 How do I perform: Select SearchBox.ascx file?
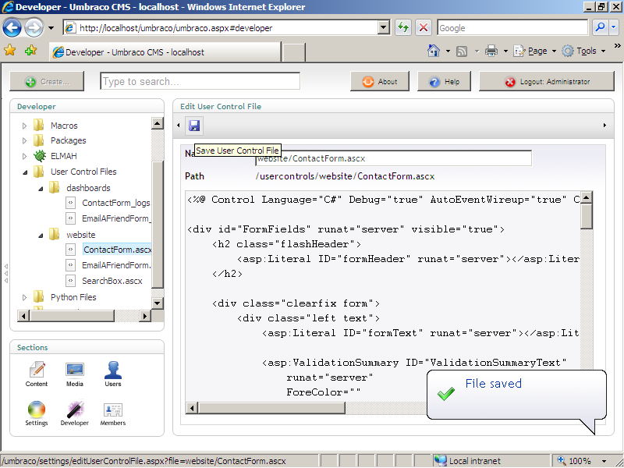[105, 281]
